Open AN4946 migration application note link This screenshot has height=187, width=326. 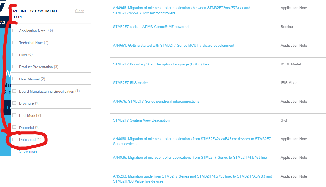(x=182, y=10)
